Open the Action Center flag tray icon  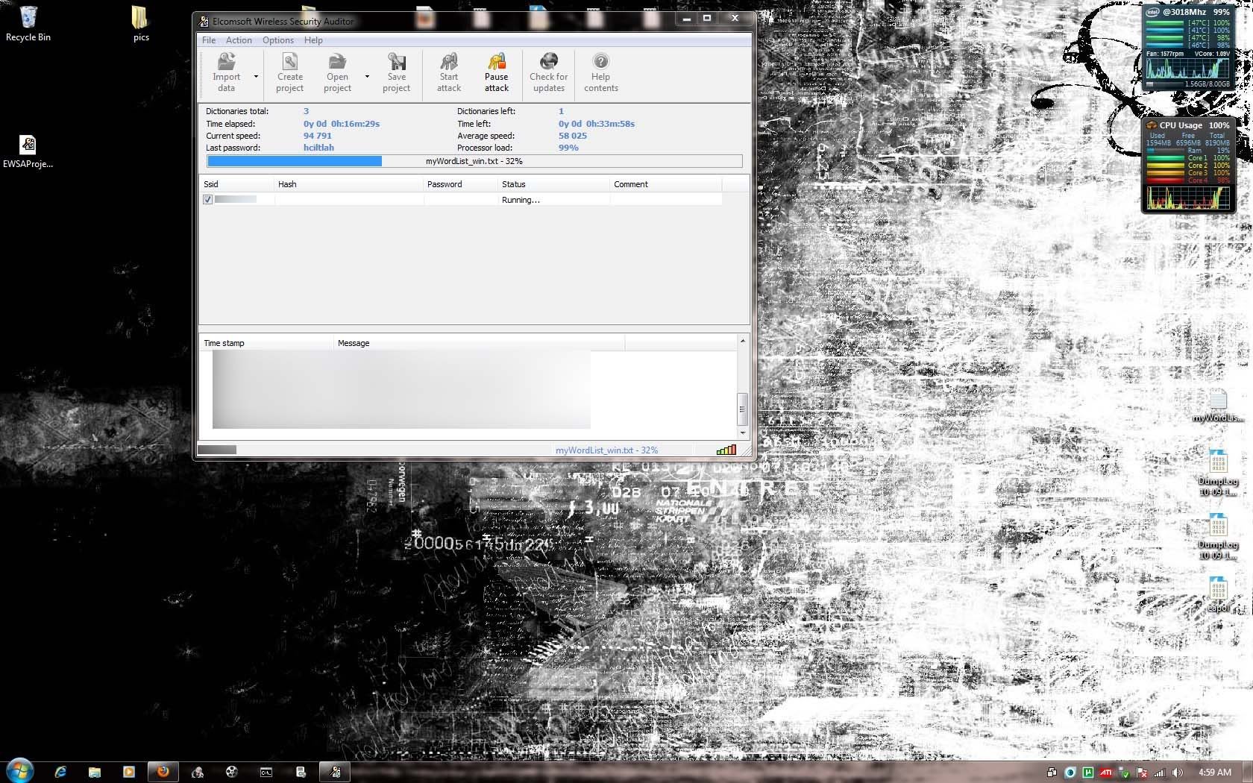tap(1142, 773)
